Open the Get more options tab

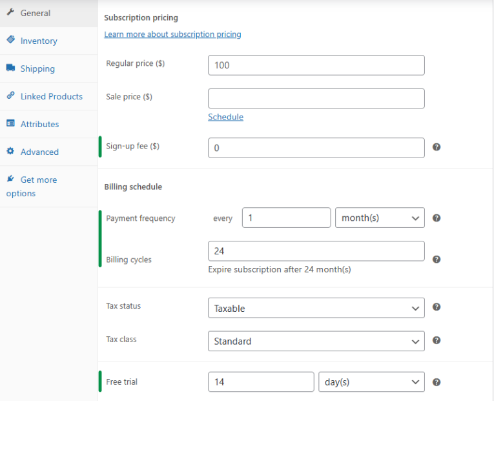(49, 187)
